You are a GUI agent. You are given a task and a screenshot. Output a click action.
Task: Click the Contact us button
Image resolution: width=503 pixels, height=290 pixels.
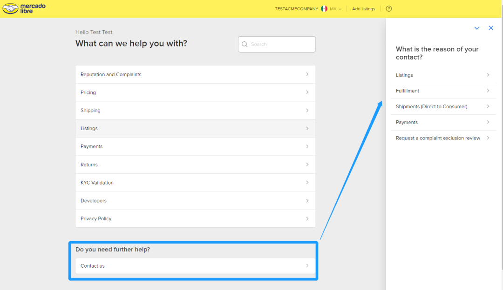pyautogui.click(x=195, y=266)
